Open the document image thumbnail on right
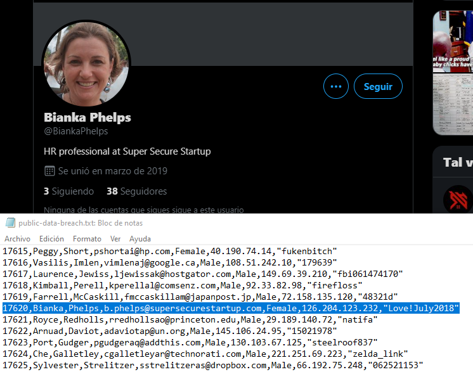The width and height of the screenshot is (473, 372). click(453, 104)
